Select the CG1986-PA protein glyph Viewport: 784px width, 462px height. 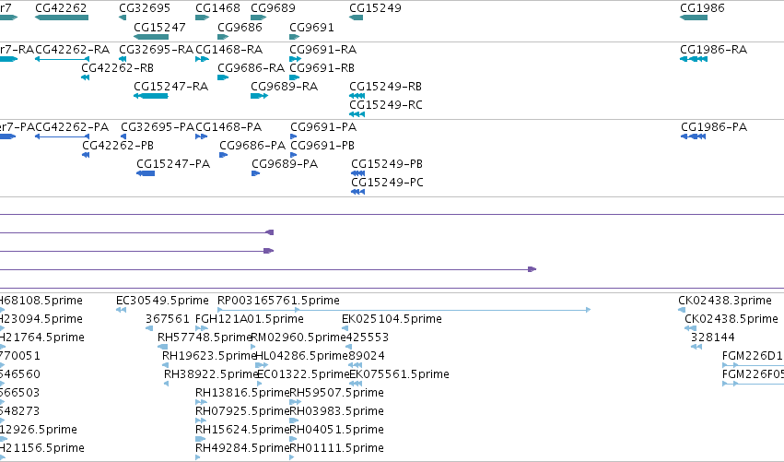click(x=693, y=136)
